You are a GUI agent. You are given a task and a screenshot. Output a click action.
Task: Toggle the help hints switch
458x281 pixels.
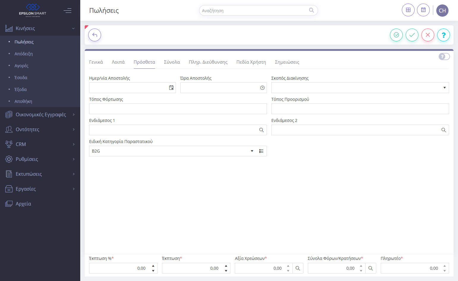coord(444,56)
